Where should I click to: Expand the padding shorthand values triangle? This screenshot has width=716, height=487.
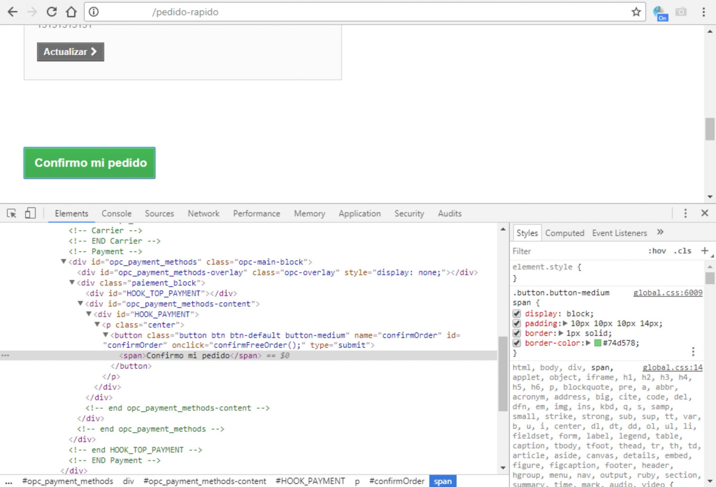point(565,324)
